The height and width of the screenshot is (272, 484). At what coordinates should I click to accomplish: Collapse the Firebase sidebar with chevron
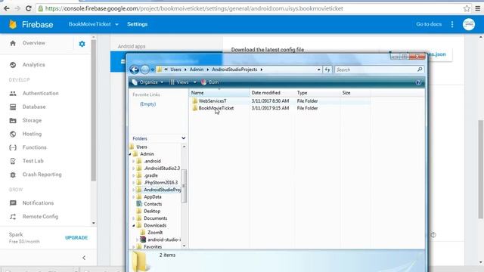coord(84,258)
